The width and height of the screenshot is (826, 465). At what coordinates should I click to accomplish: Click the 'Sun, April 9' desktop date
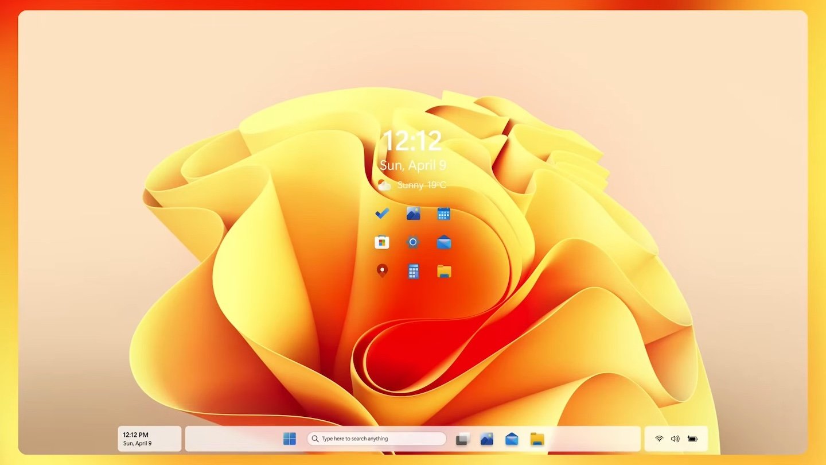(x=413, y=166)
